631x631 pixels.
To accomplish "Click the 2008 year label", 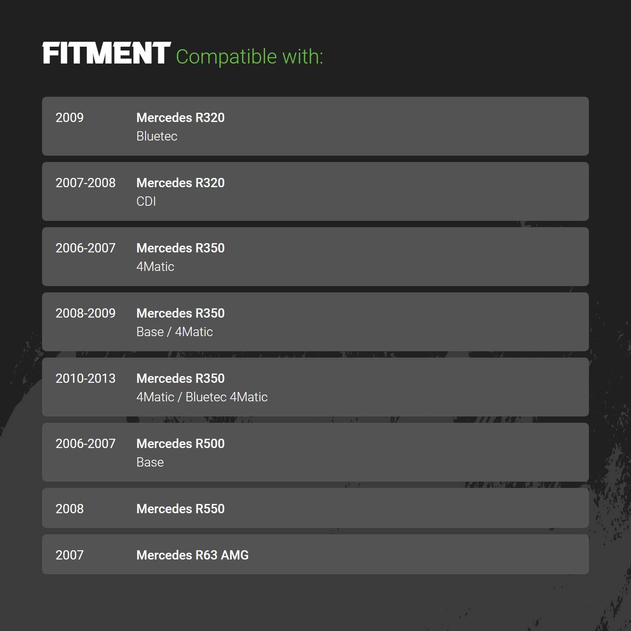I will (69, 509).
